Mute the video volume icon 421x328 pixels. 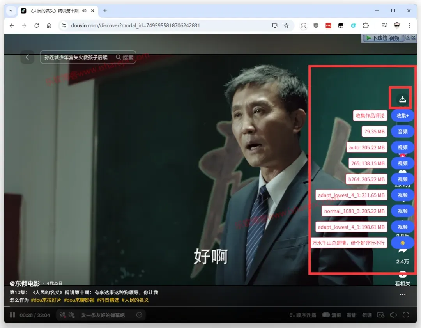pos(393,315)
